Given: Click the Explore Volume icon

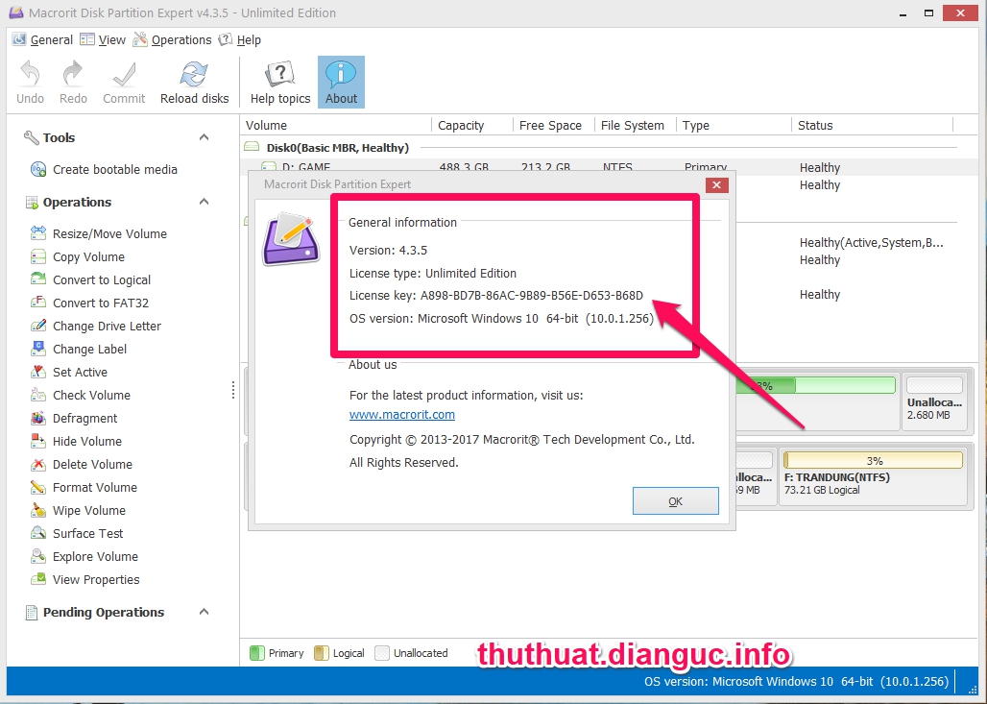Looking at the screenshot, I should click(38, 557).
